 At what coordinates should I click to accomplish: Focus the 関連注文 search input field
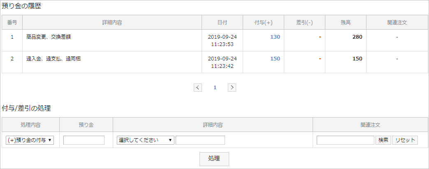(346, 140)
